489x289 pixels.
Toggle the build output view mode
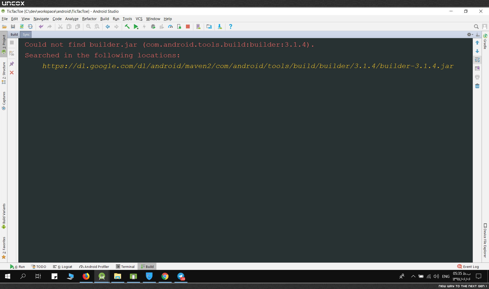click(x=12, y=53)
